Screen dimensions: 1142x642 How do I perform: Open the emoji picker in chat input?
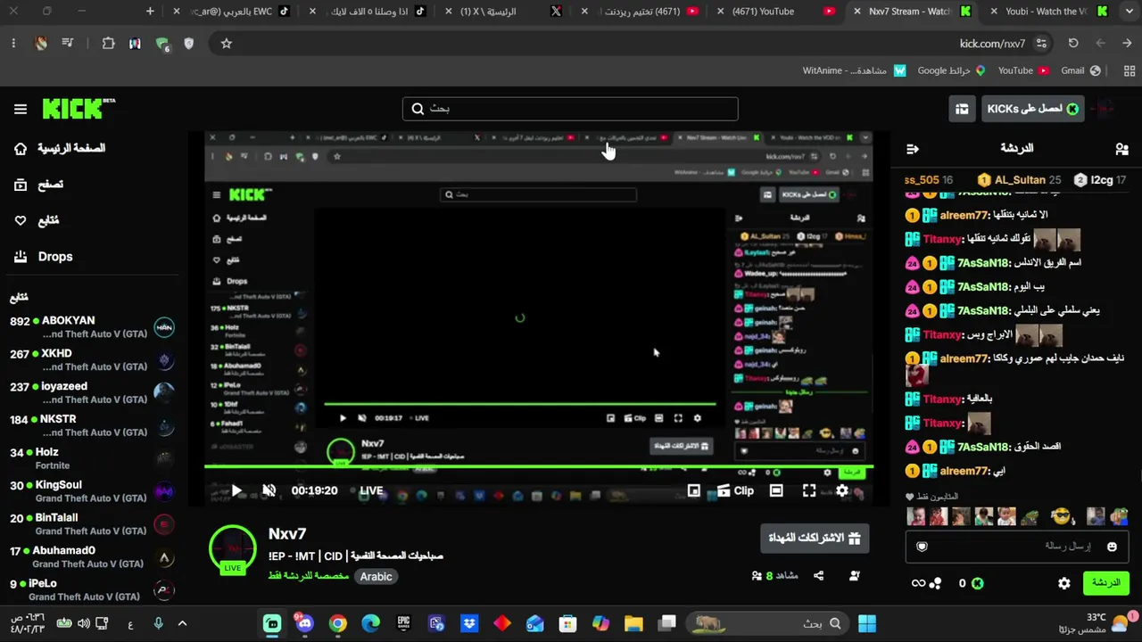point(1112,547)
